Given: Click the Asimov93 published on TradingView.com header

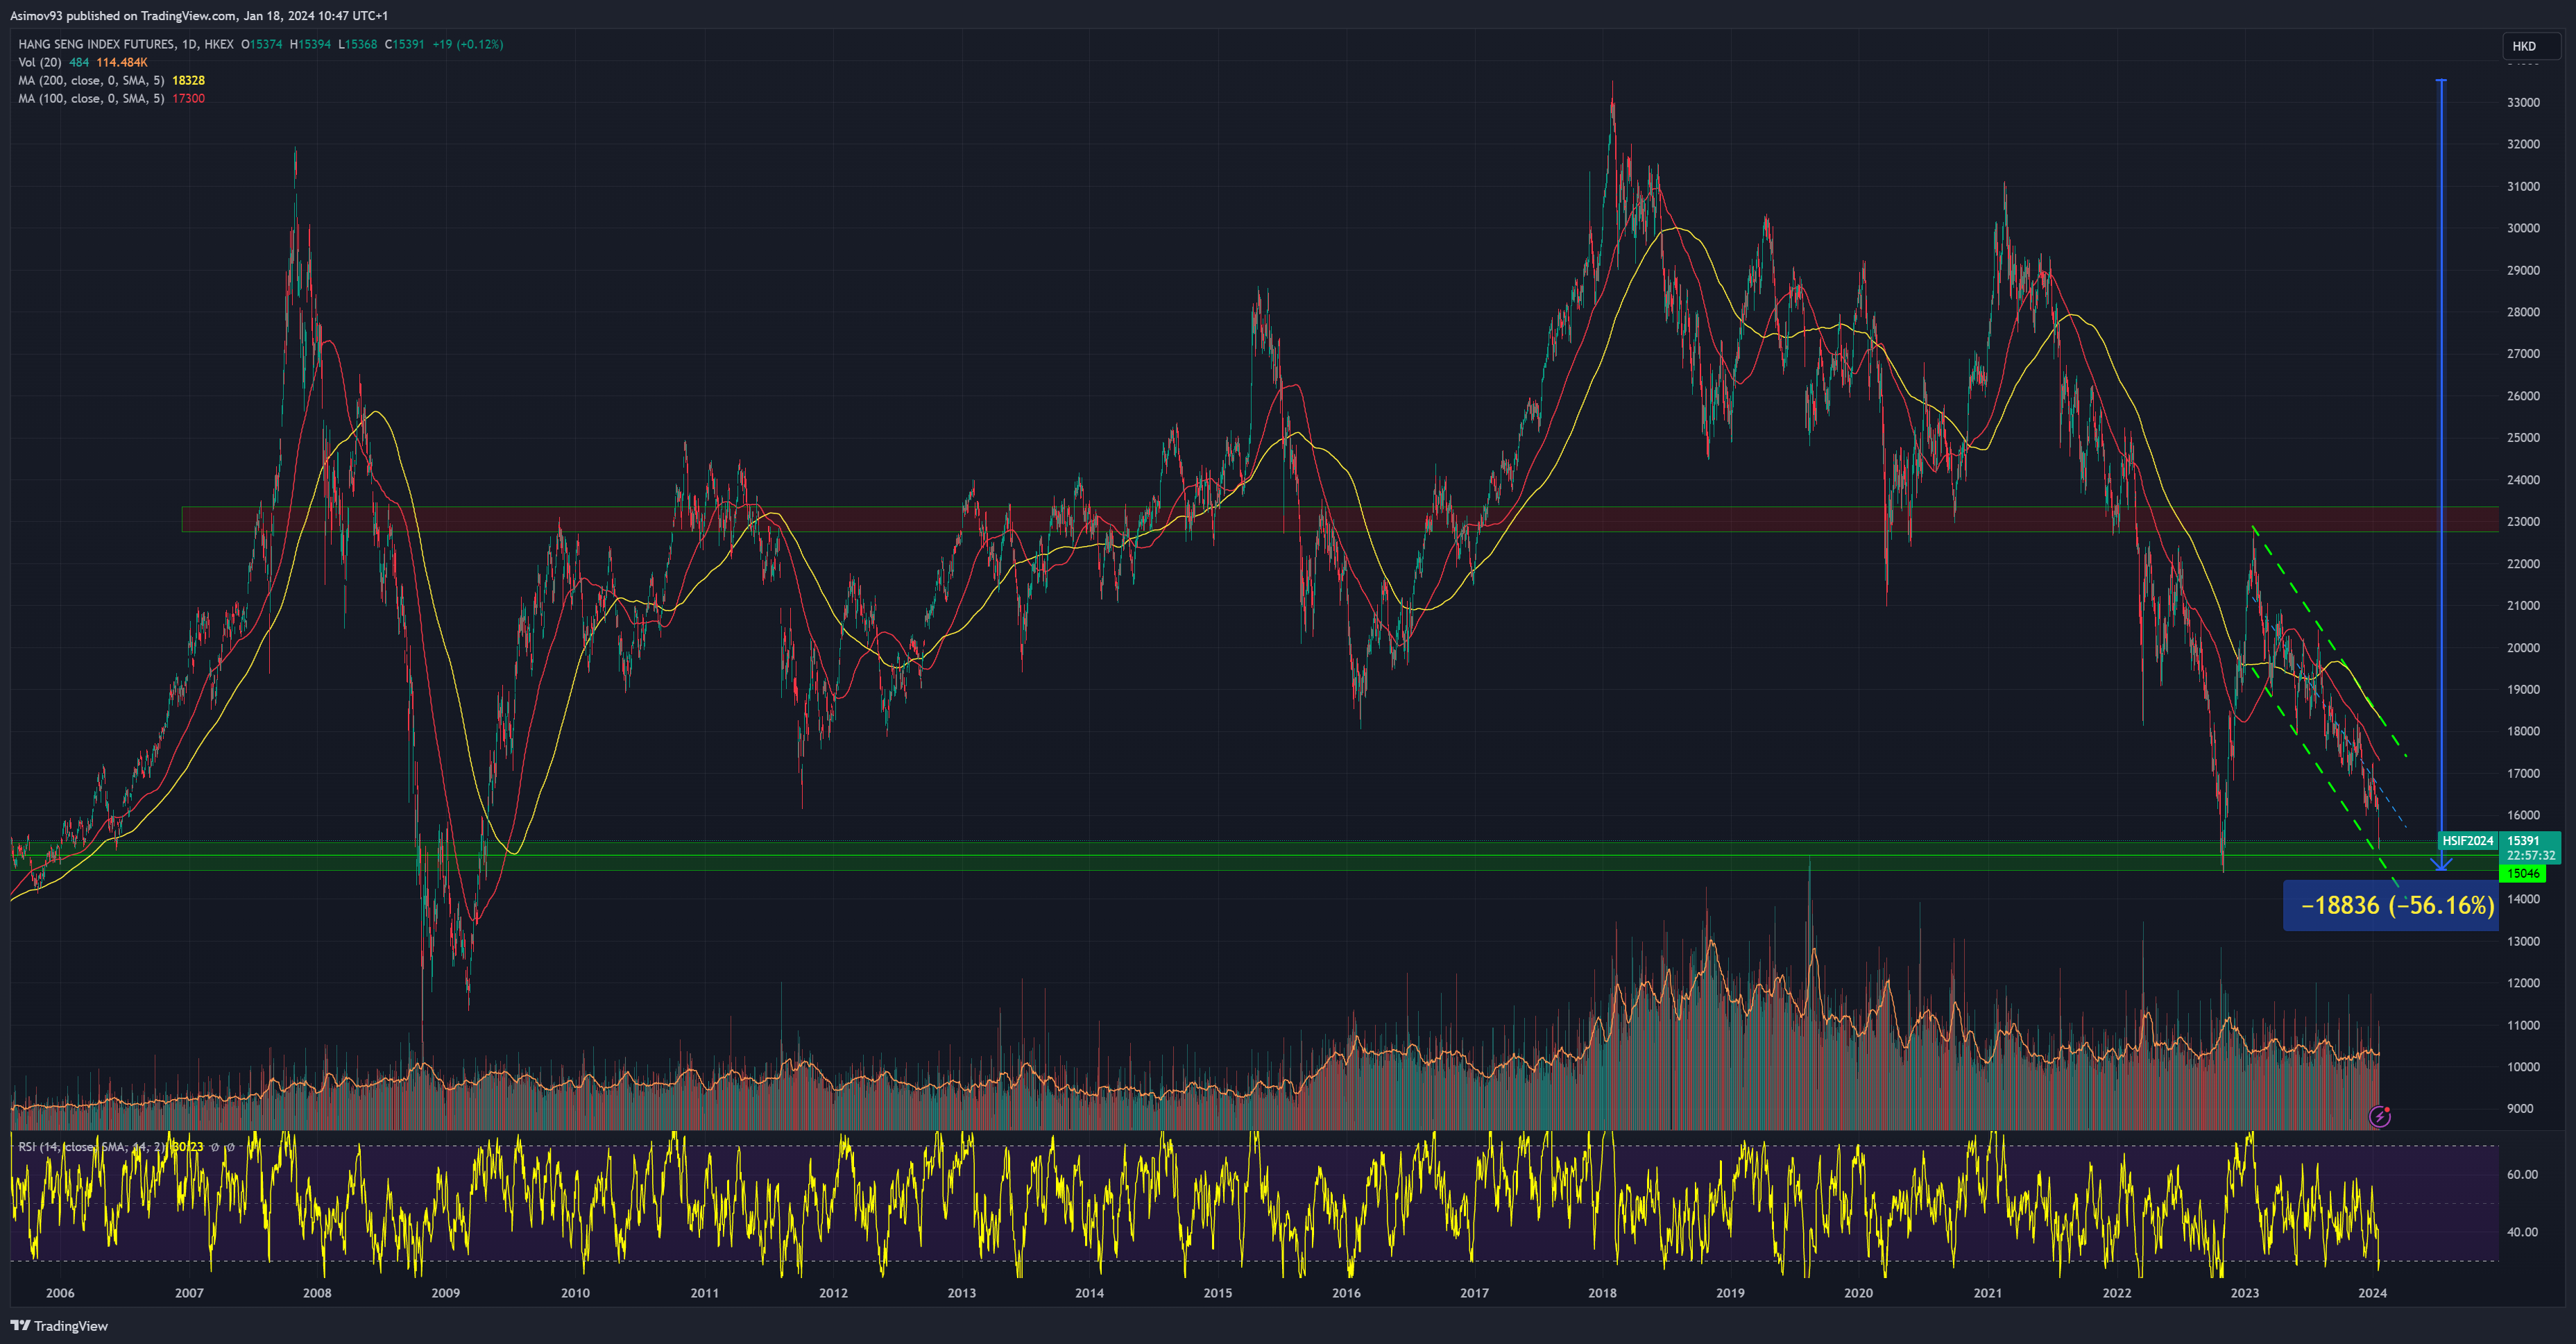Looking at the screenshot, I should 199,15.
